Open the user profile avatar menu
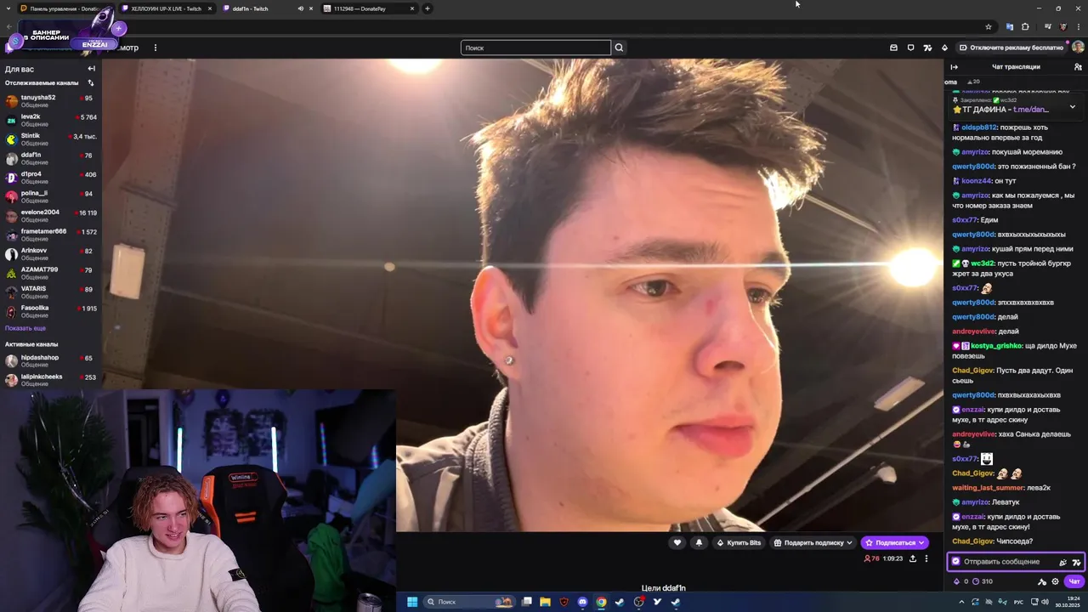 click(1078, 48)
